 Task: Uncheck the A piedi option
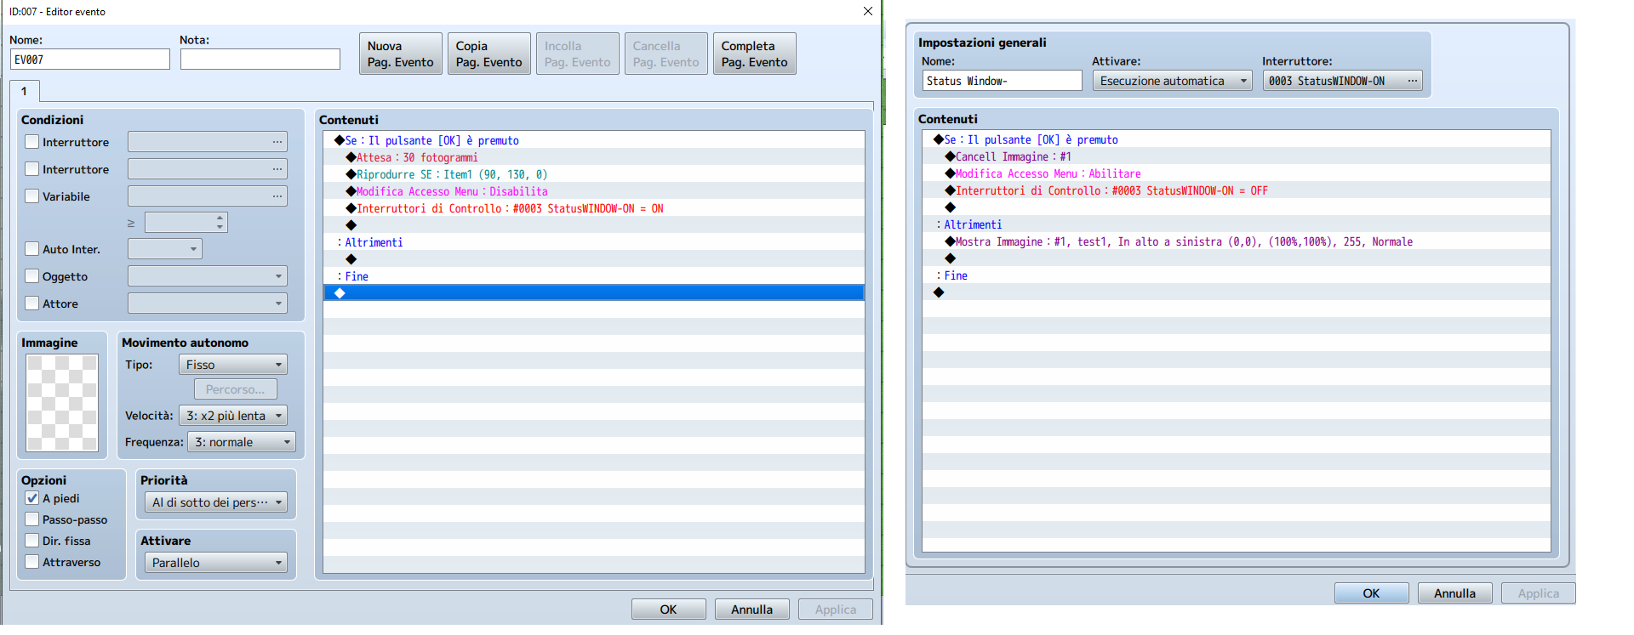(x=32, y=498)
